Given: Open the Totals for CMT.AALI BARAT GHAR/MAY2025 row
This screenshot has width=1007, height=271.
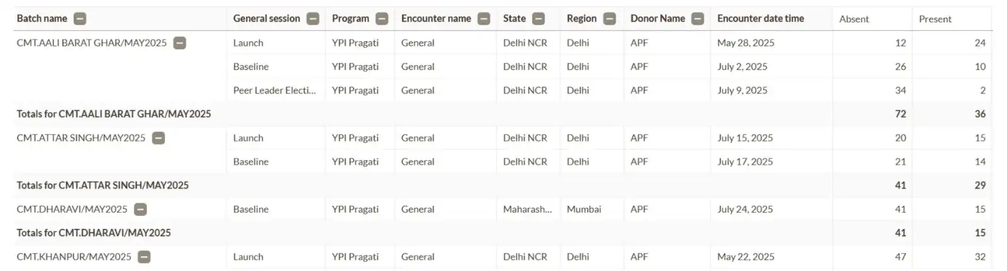Looking at the screenshot, I should [x=503, y=114].
